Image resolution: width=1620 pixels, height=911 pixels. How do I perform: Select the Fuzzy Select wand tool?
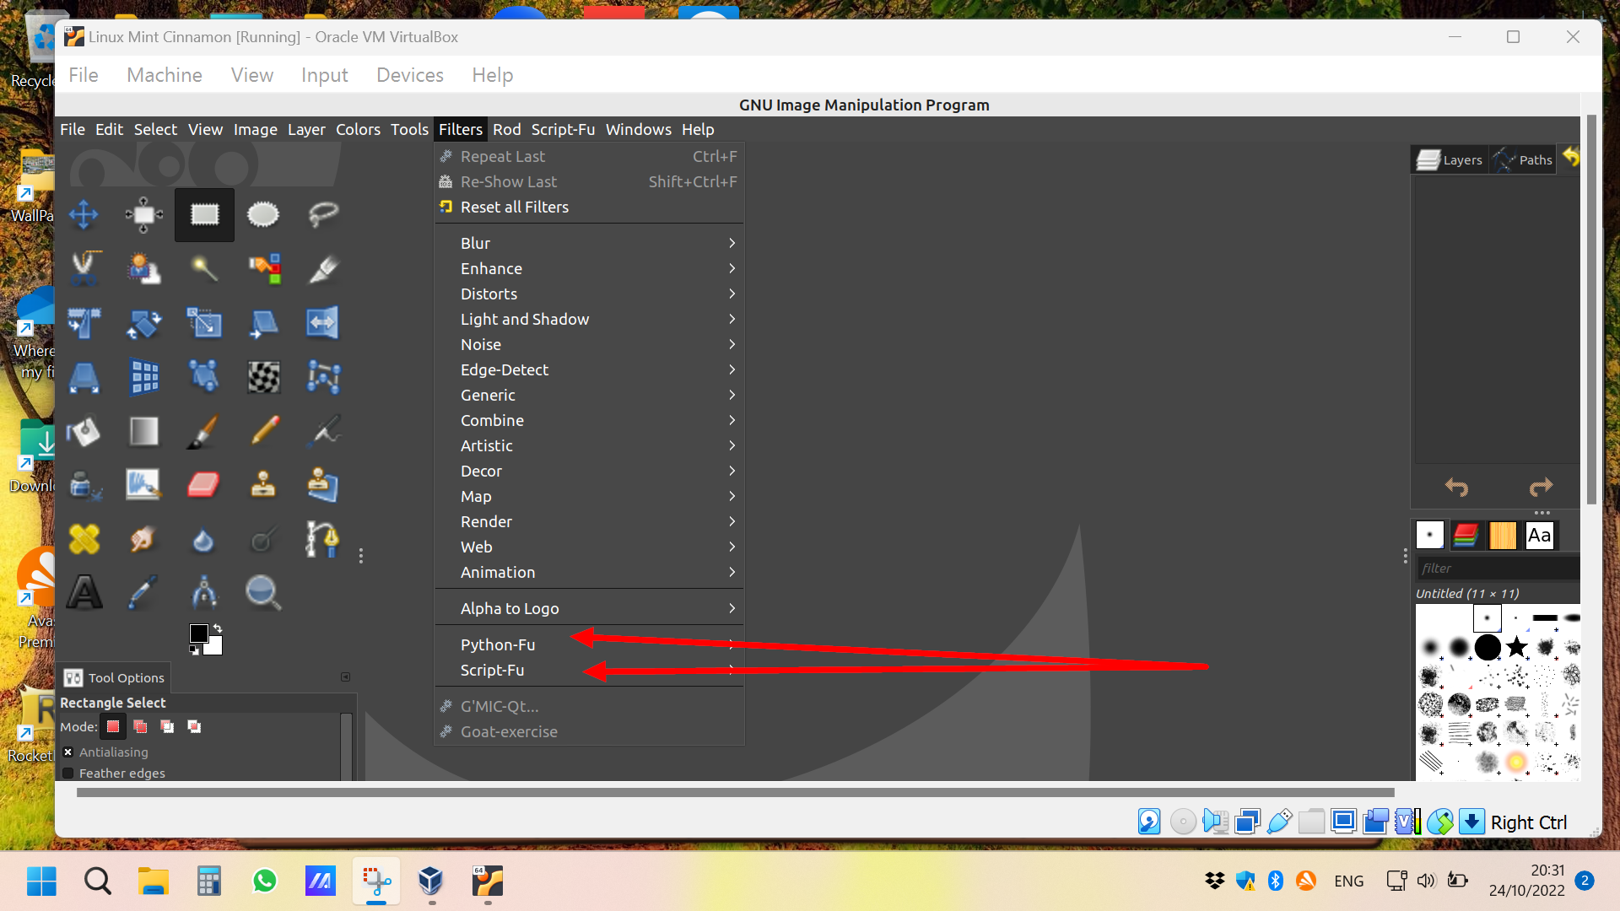pos(204,269)
